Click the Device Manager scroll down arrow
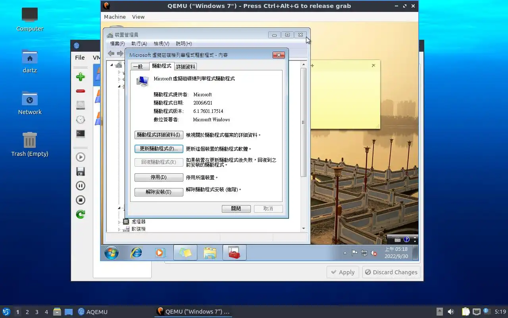 pos(304,229)
